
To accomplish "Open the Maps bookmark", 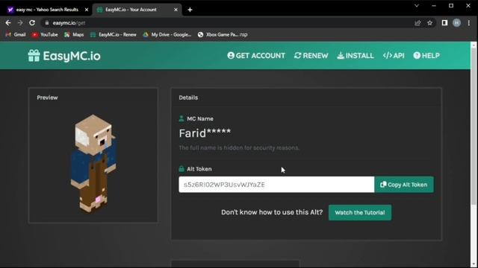I will 74,35.
